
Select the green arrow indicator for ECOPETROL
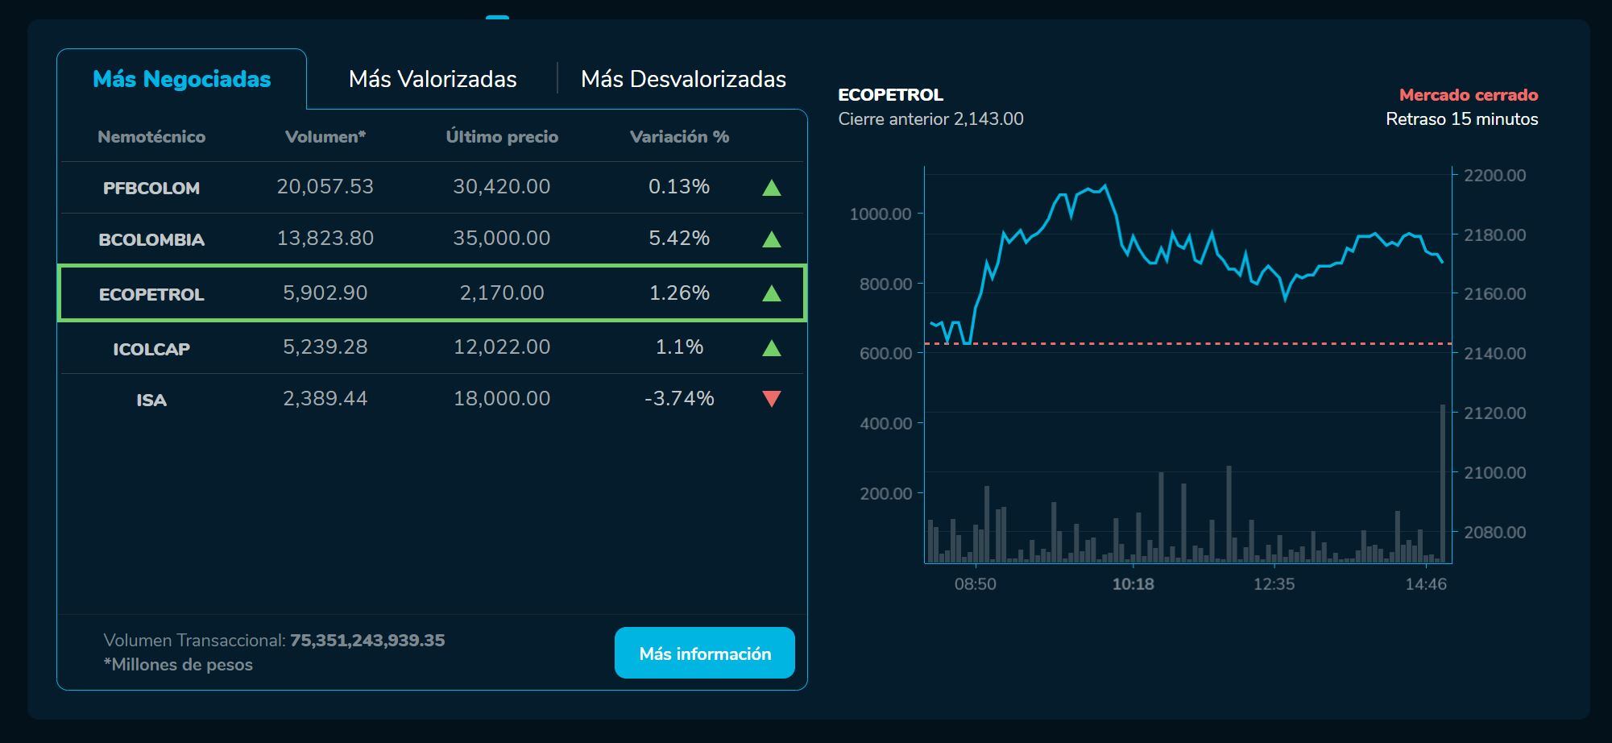pyautogui.click(x=773, y=293)
